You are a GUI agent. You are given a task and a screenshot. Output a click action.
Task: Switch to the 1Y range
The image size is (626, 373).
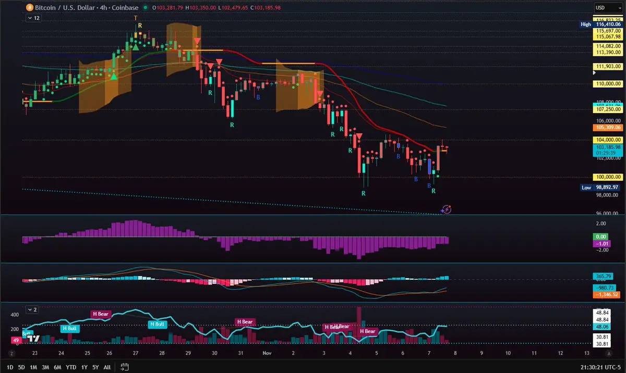point(84,367)
